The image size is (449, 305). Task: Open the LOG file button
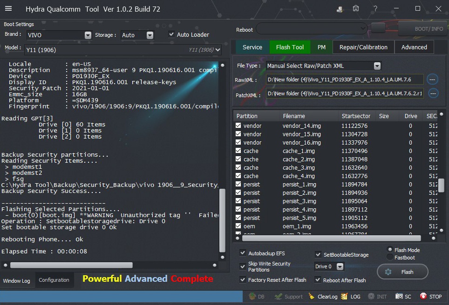click(351, 297)
